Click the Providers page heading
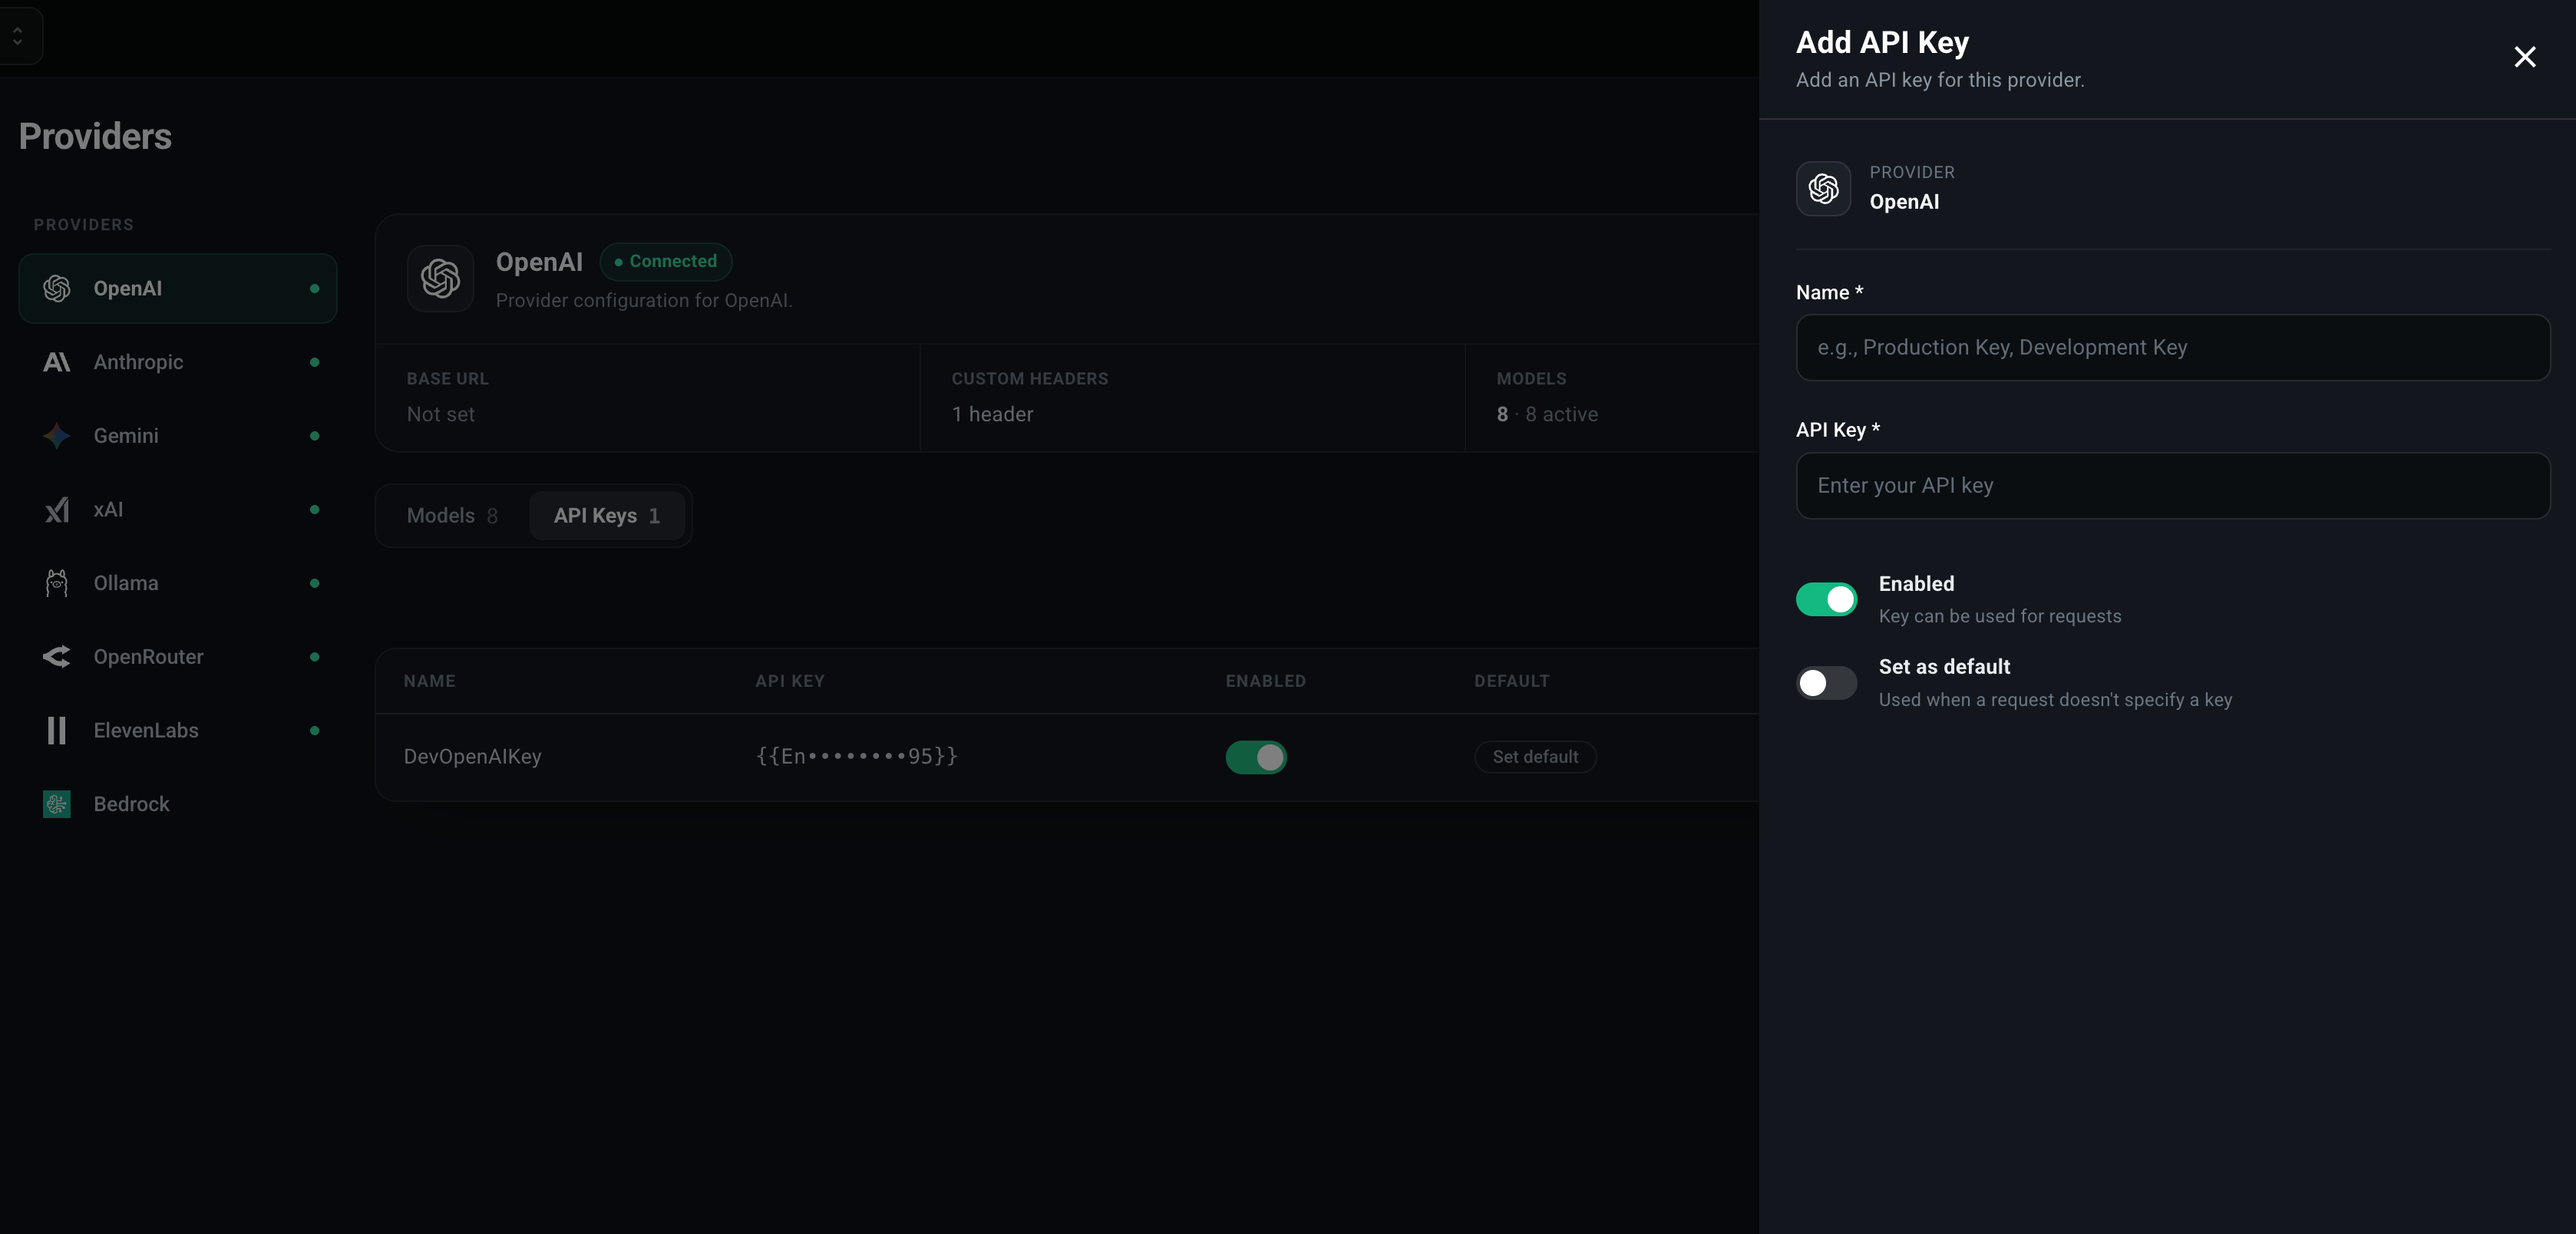 coord(95,136)
